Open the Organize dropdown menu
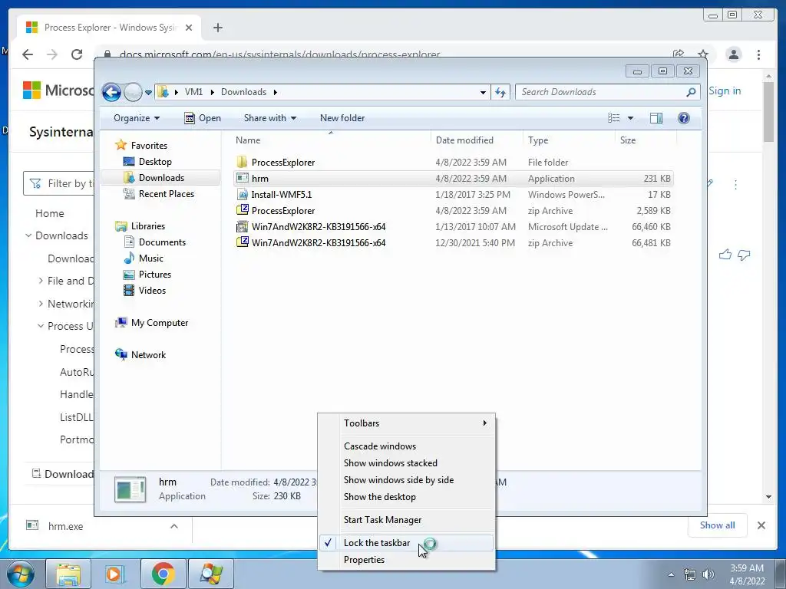 pyautogui.click(x=137, y=118)
